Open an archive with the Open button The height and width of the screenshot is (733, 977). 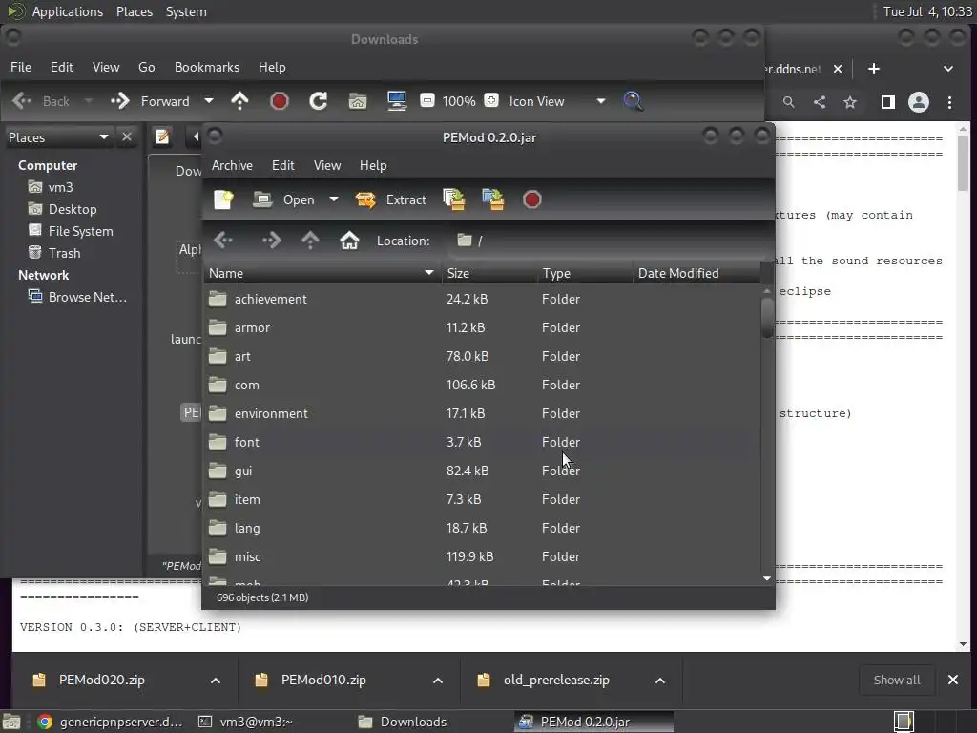pos(283,199)
